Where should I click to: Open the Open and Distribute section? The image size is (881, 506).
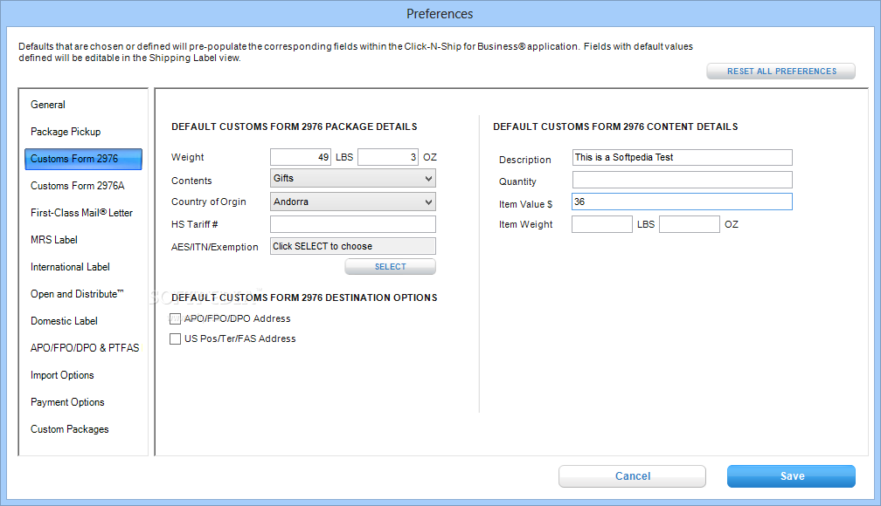[77, 294]
